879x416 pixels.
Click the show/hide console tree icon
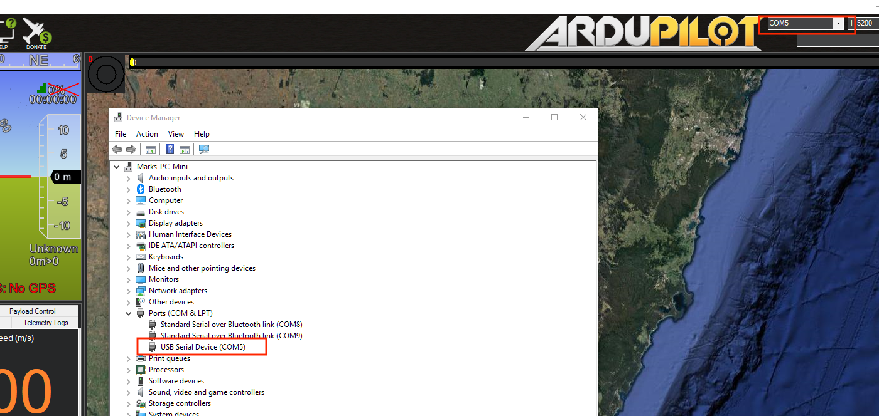pos(151,149)
